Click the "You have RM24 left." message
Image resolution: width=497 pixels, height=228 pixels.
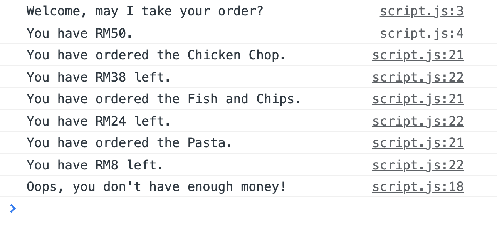tap(99, 121)
